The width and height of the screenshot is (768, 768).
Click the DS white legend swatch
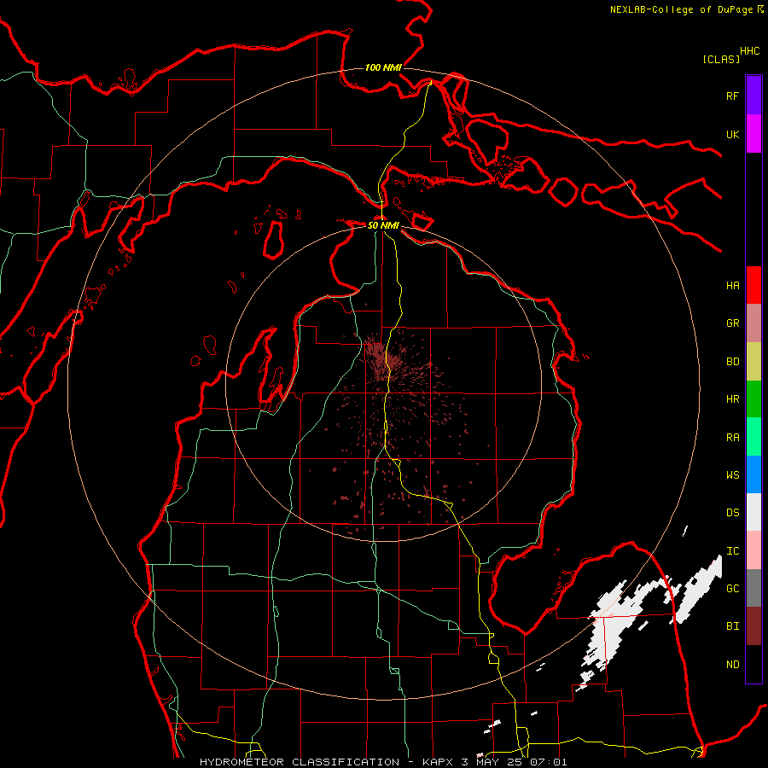coord(753,512)
